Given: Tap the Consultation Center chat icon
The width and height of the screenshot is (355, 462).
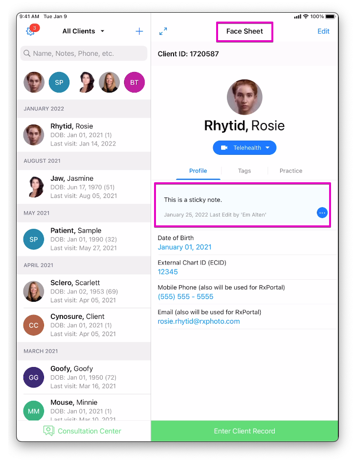Looking at the screenshot, I should tap(48, 431).
